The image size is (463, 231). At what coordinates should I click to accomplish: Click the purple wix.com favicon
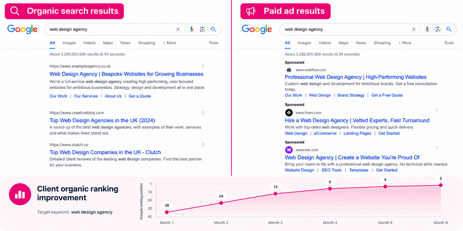pos(289,150)
